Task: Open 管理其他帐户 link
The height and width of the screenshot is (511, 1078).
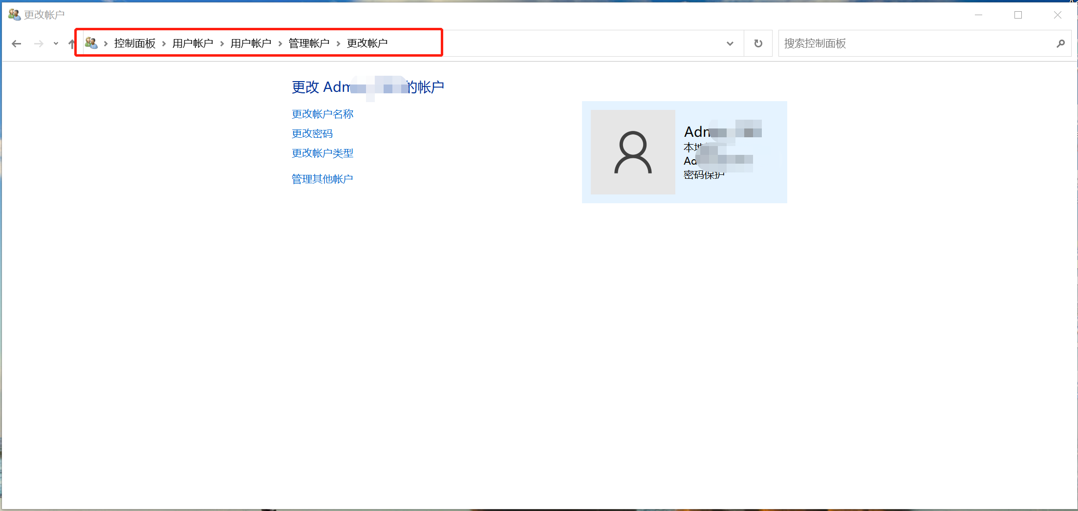Action: [x=322, y=179]
